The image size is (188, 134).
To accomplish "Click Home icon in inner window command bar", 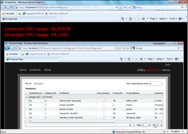I will [121, 59].
